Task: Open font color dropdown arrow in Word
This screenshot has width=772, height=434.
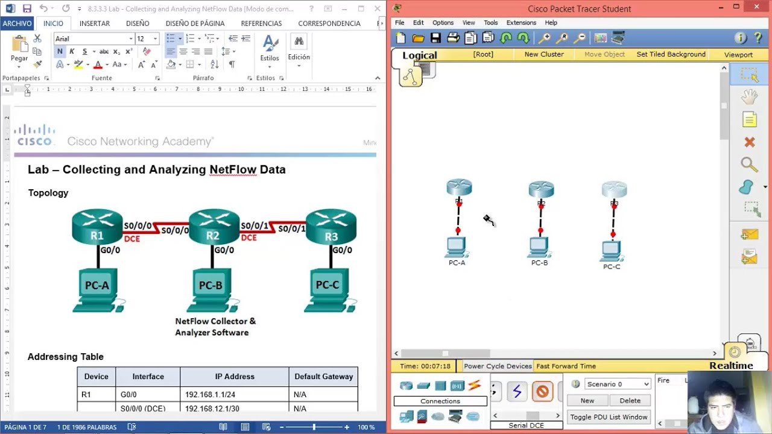Action: (107, 64)
